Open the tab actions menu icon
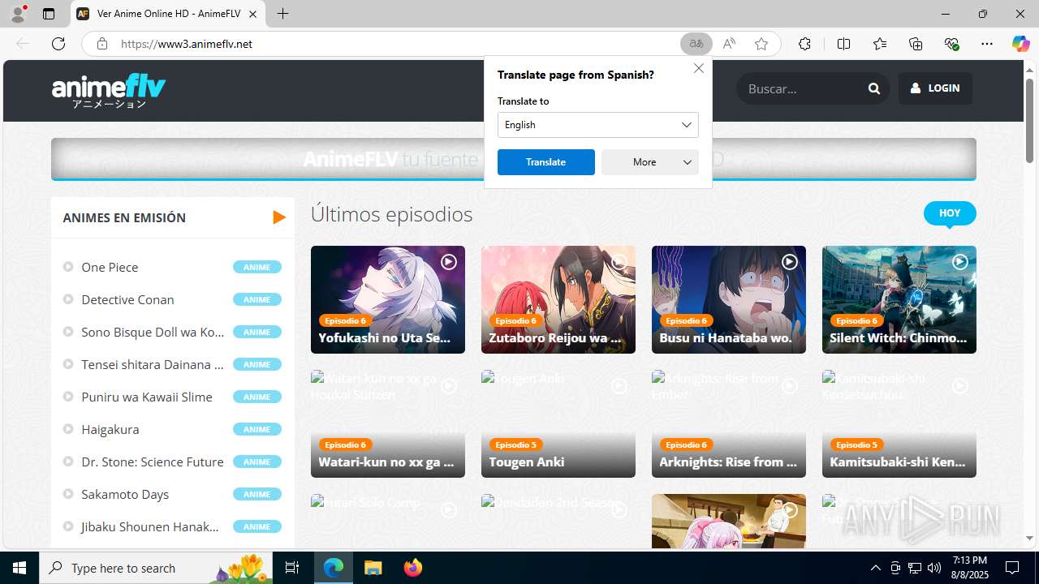Image resolution: width=1039 pixels, height=584 pixels. click(49, 14)
